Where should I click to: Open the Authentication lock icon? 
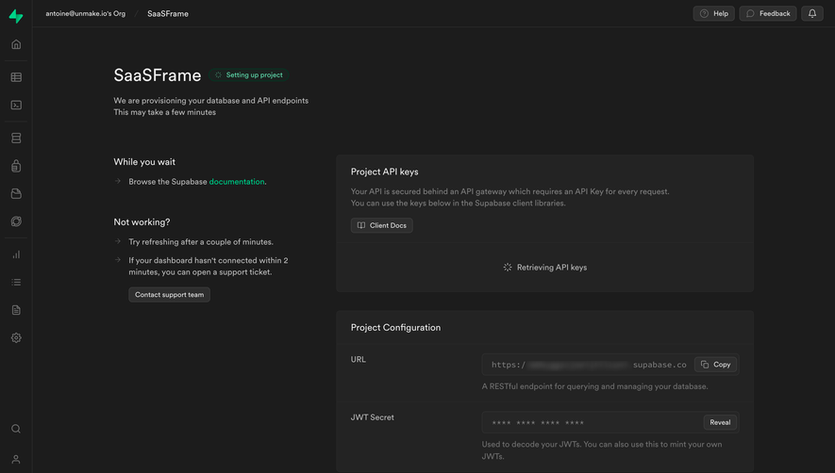point(16,166)
